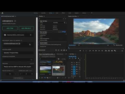Open the Media Browser tab
Image resolution: width=125 pixels, height=94 pixels.
click(60, 54)
